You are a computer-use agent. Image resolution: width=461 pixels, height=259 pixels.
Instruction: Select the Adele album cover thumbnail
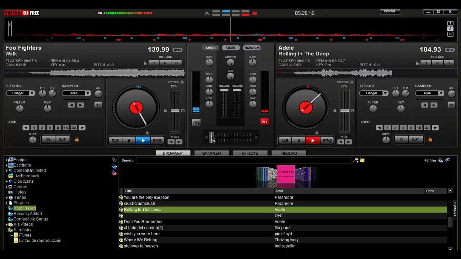pyautogui.click(x=286, y=174)
